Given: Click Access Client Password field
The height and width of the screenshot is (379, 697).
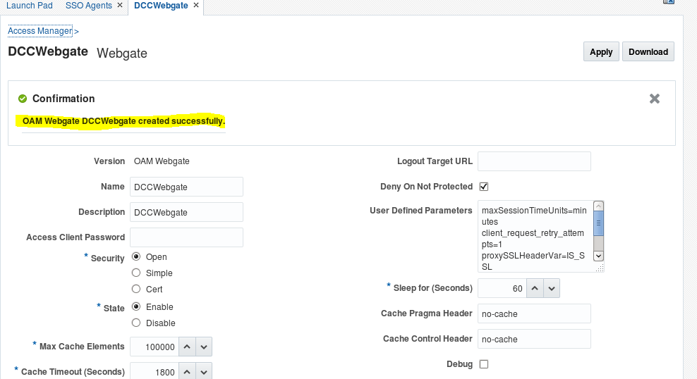Looking at the screenshot, I should 186,237.
